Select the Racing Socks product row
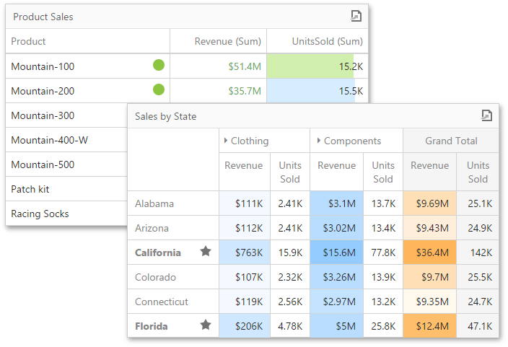The height and width of the screenshot is (347, 508). (x=40, y=214)
